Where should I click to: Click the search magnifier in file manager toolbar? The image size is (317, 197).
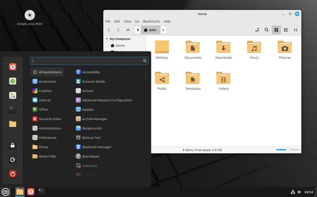[267, 30]
